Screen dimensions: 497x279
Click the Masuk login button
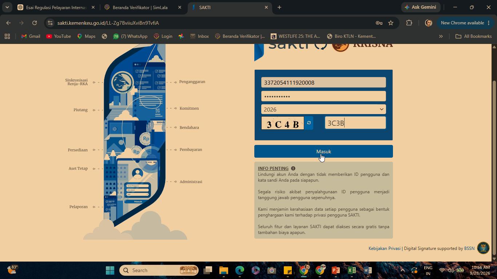(x=323, y=151)
